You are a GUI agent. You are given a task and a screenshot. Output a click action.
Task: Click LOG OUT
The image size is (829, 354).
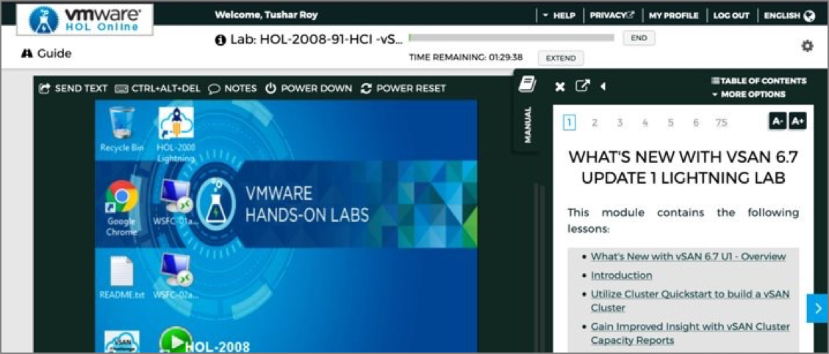[731, 16]
